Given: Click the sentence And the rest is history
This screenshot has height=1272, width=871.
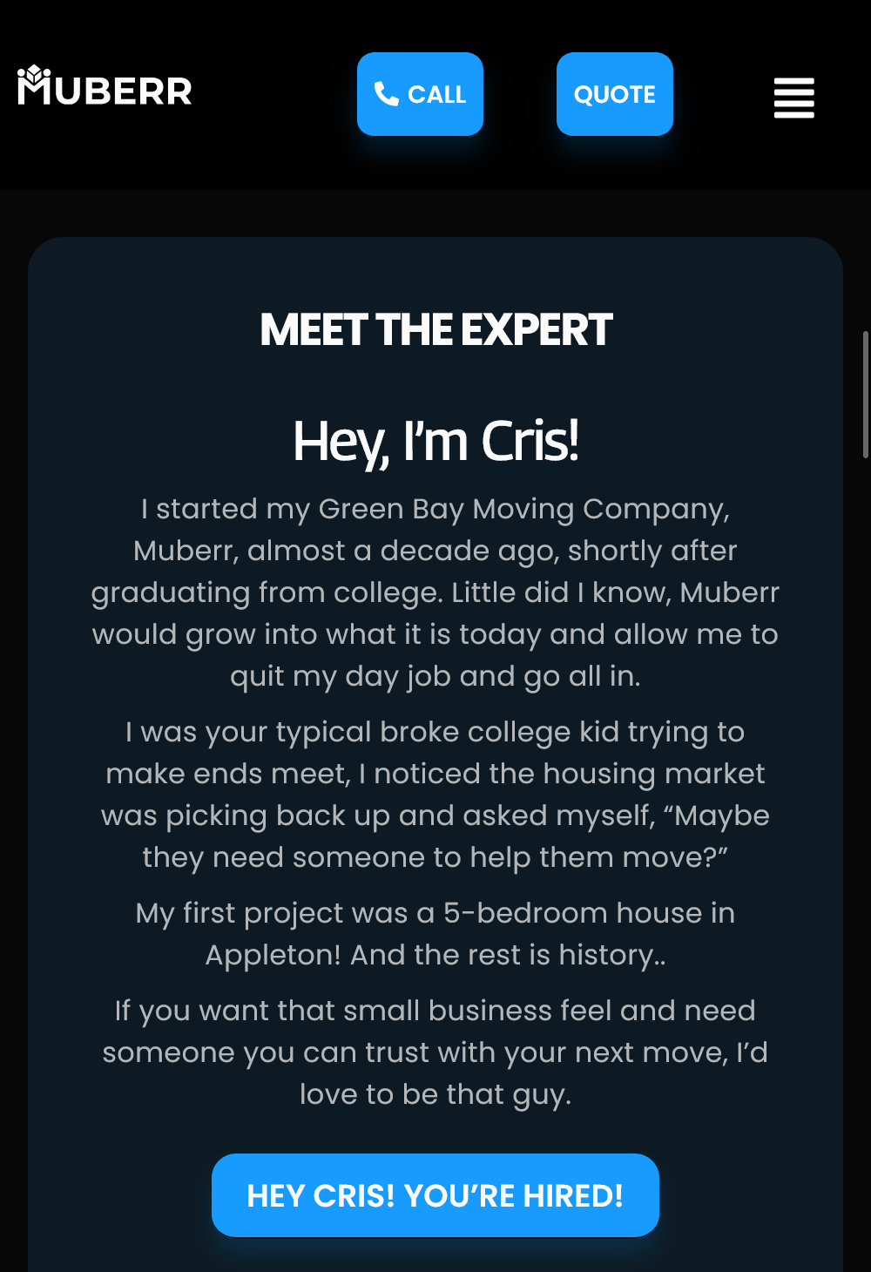Looking at the screenshot, I should coord(508,955).
